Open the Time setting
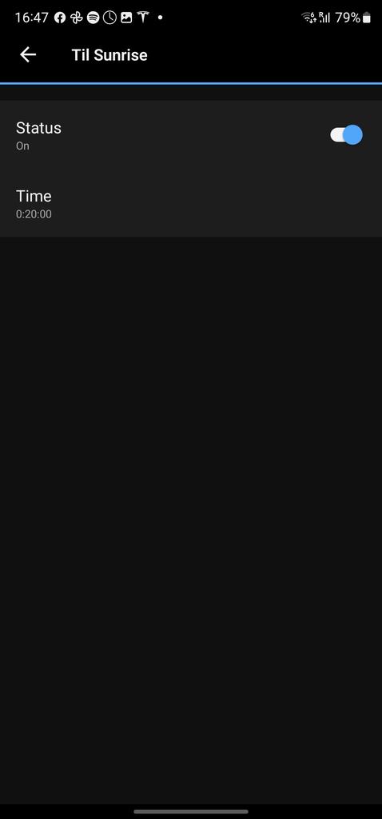 point(191,203)
